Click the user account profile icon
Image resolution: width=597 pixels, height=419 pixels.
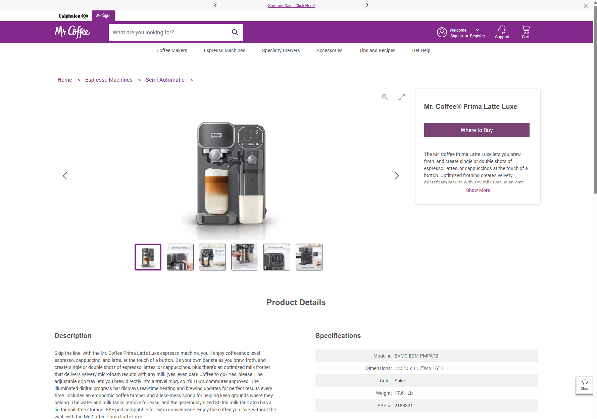pos(442,32)
